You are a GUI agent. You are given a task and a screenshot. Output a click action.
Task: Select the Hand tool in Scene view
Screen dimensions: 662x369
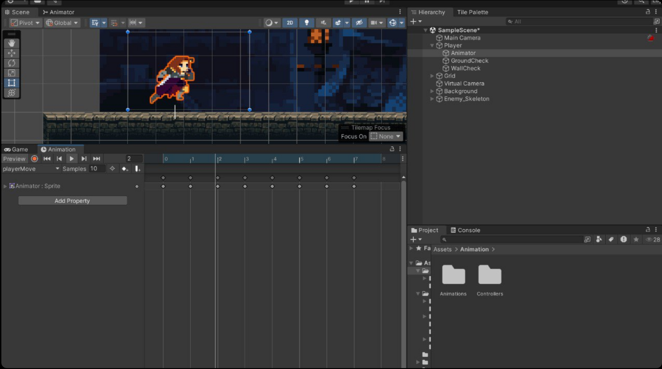tap(12, 43)
